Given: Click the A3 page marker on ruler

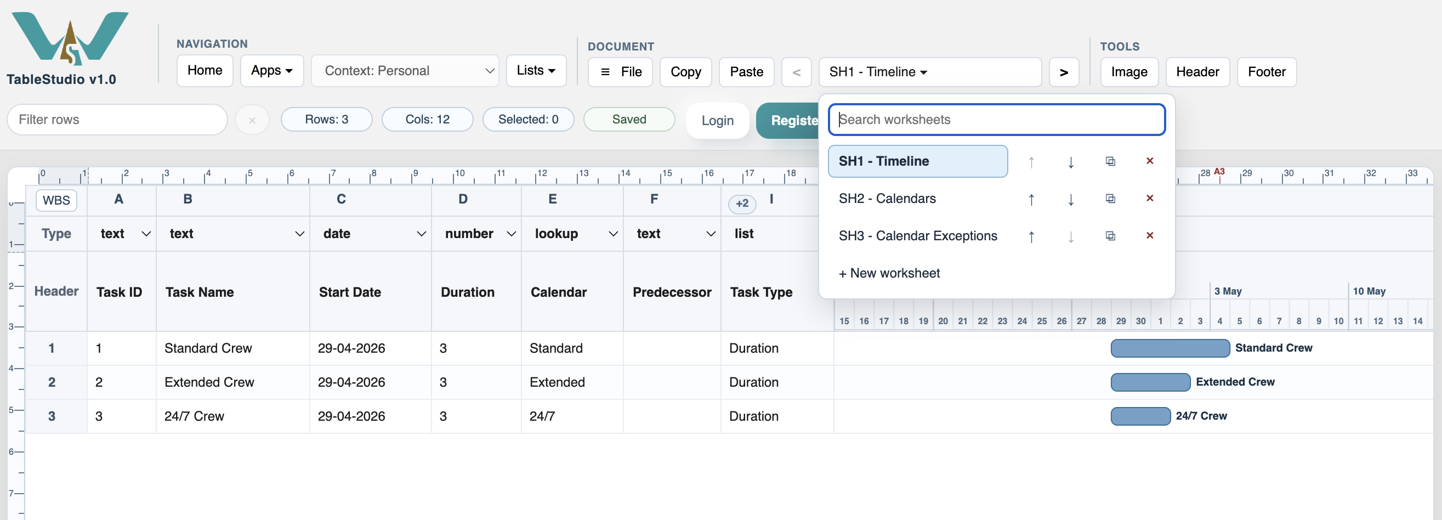Looking at the screenshot, I should pos(1219,172).
